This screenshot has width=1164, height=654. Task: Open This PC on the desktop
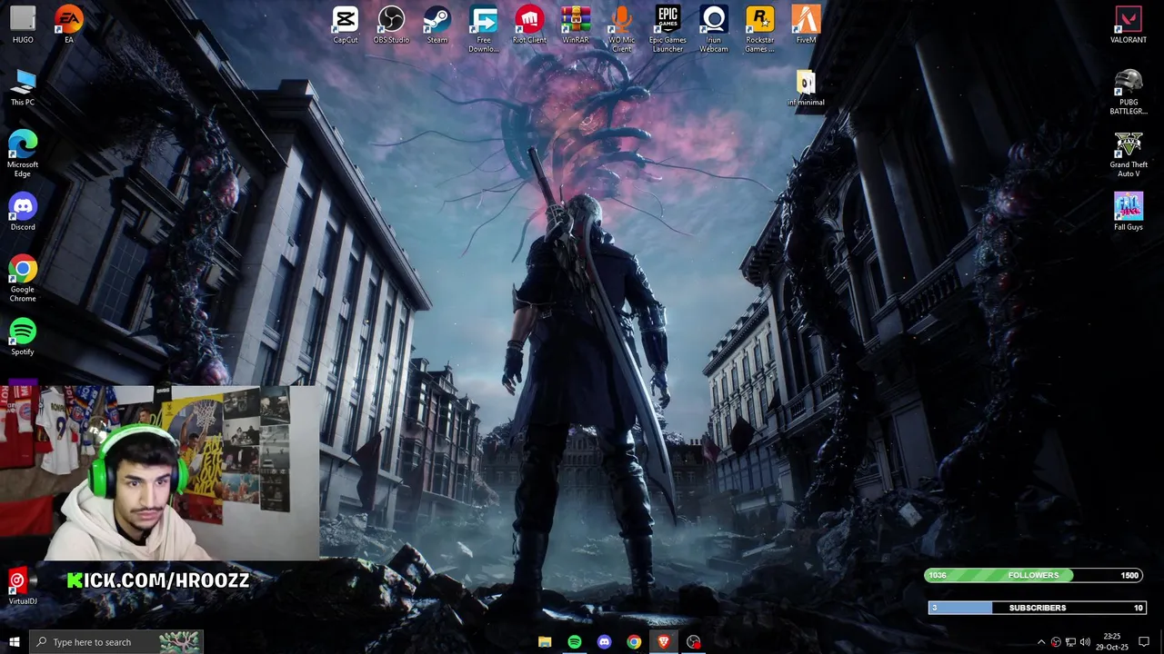point(23,87)
